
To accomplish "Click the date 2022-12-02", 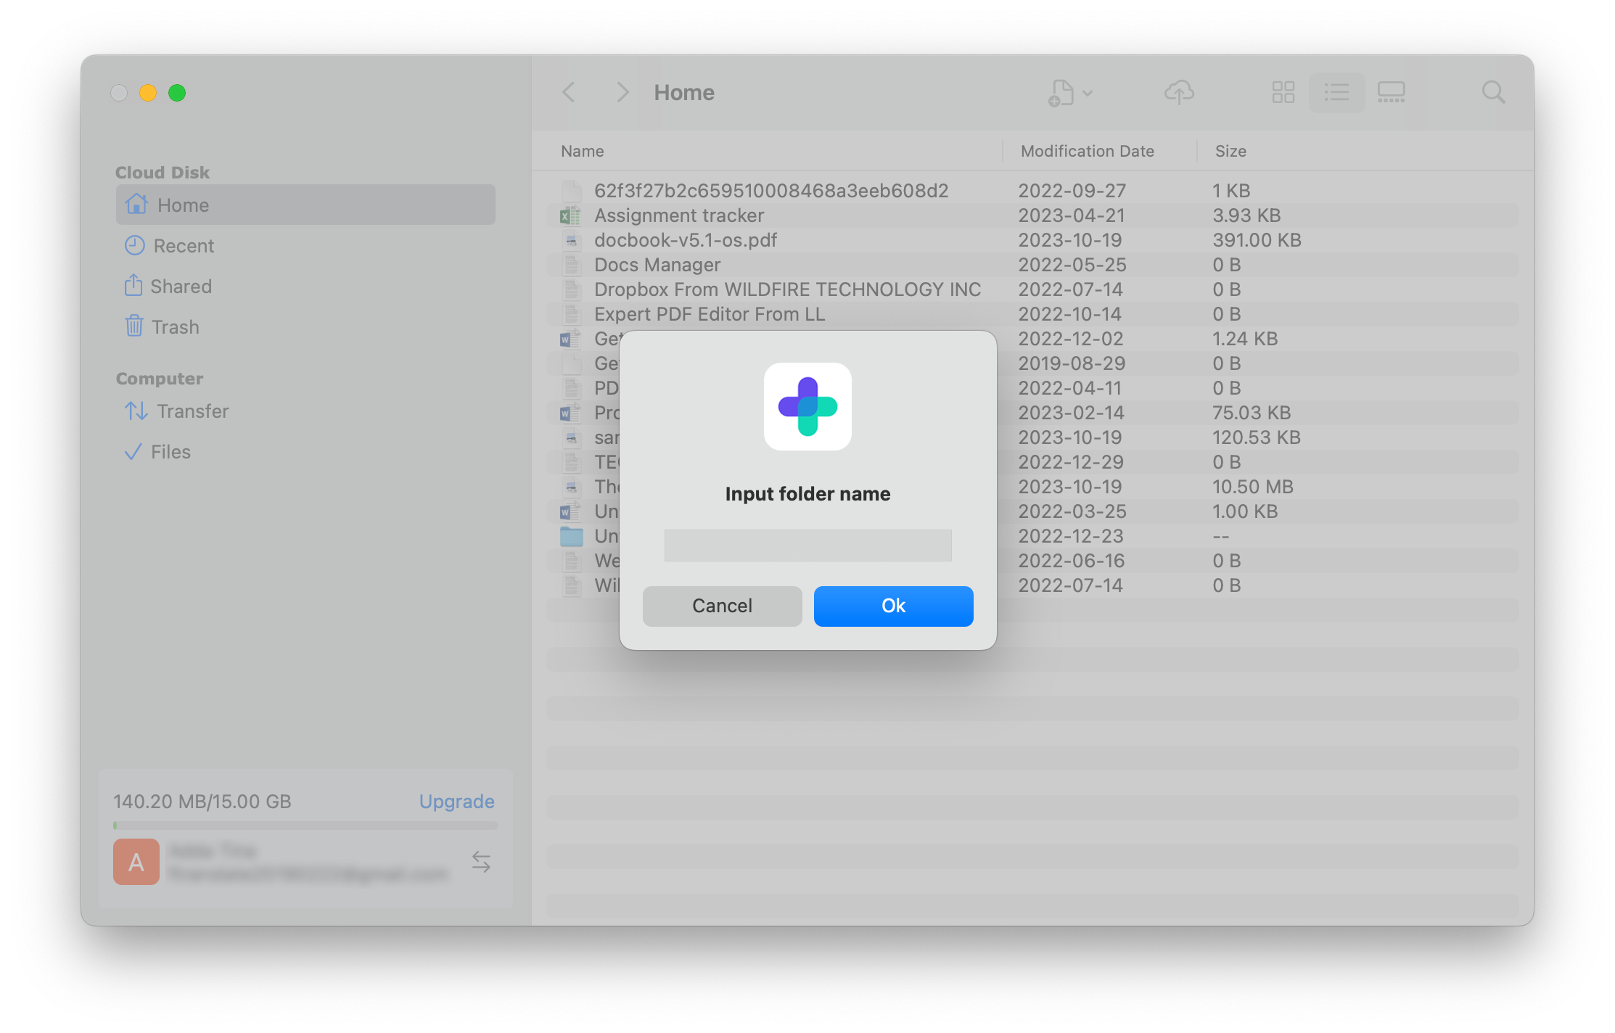I will 1070,339.
